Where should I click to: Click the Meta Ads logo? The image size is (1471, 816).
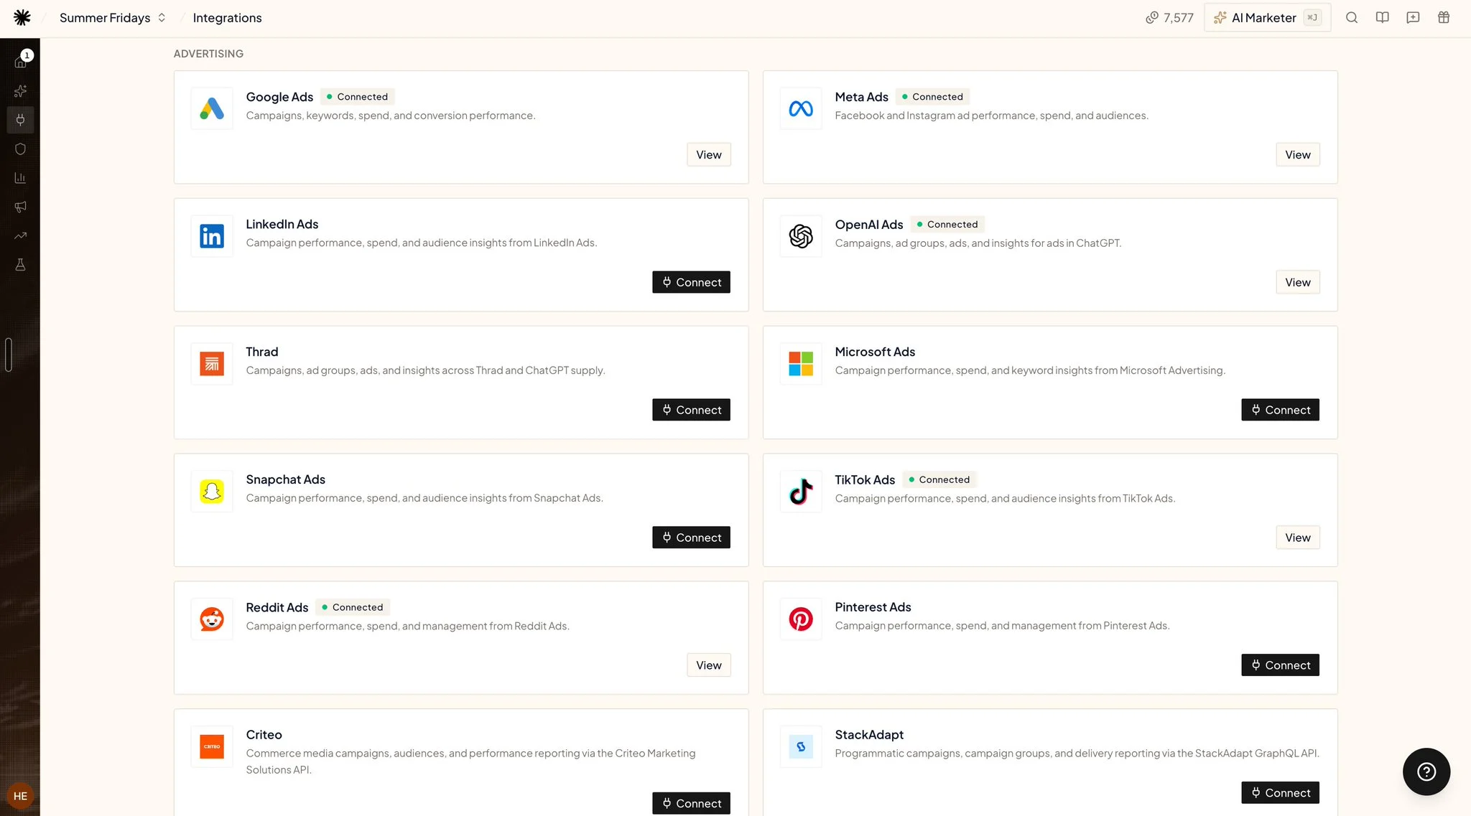coord(801,108)
